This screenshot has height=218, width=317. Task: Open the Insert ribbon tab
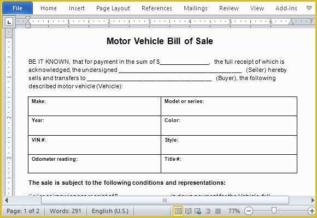click(77, 8)
